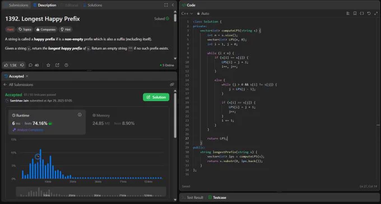Star the problem to favorites
The image size is (381, 204).
click(x=48, y=65)
